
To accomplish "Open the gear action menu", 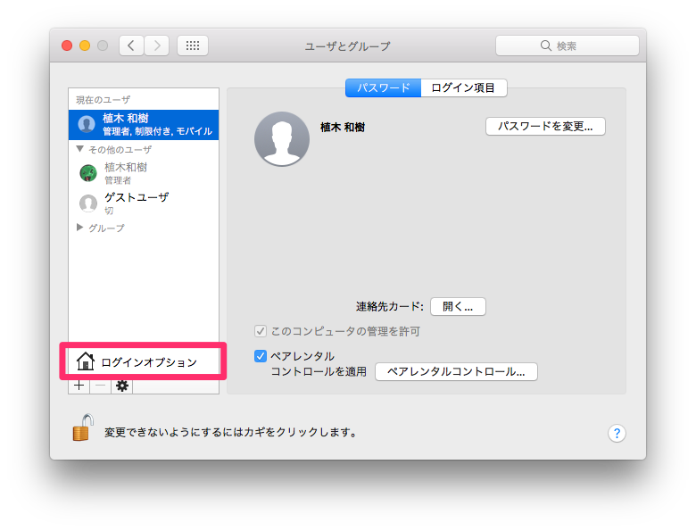I will point(122,386).
